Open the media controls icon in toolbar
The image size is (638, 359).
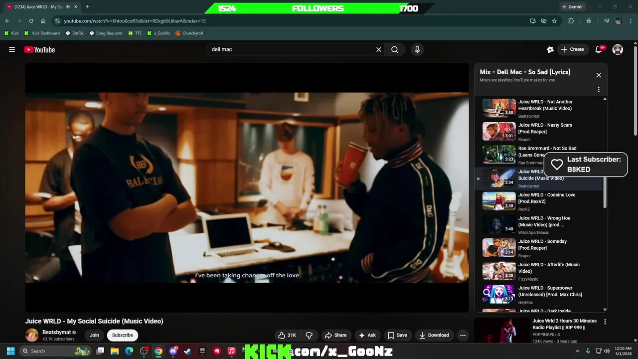coord(607,21)
